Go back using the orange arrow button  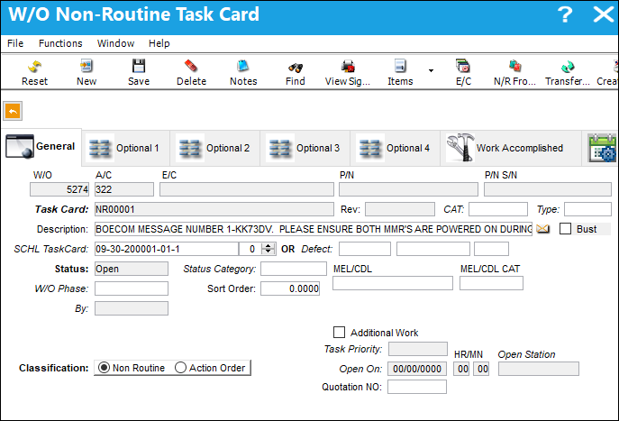[13, 112]
